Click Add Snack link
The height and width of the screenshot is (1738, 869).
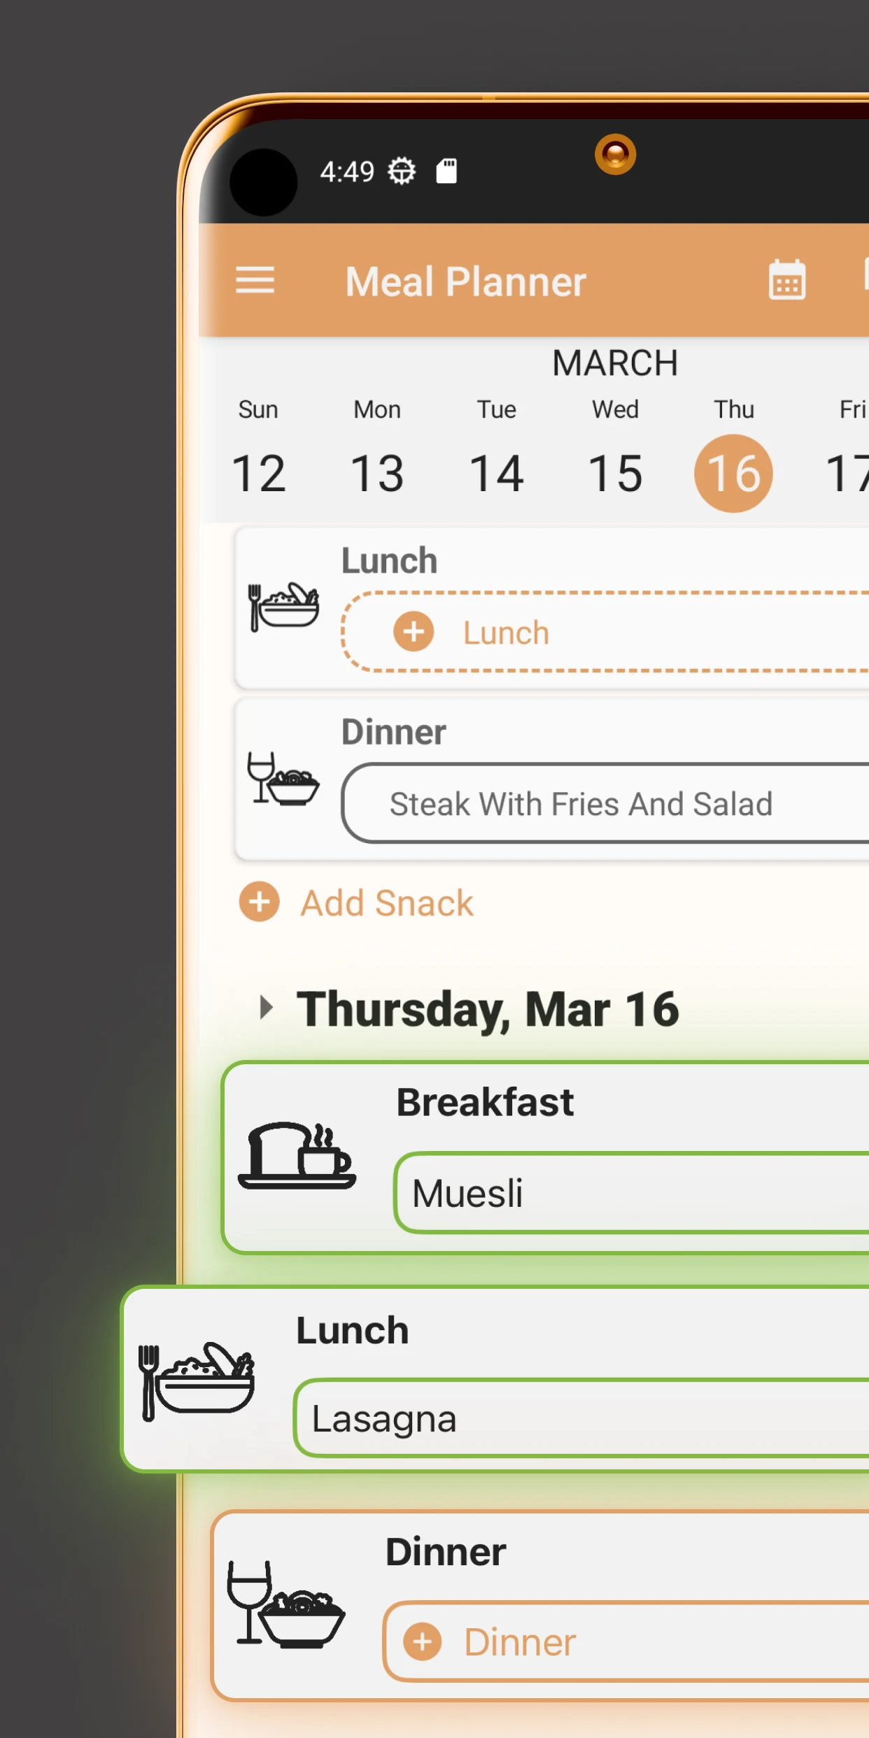[387, 903]
